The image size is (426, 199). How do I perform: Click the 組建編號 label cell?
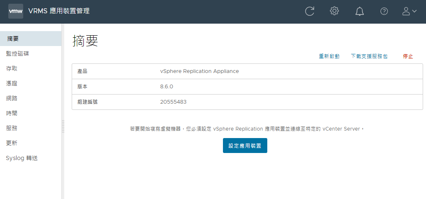(x=87, y=102)
